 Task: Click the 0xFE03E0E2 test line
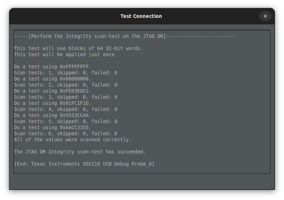[53, 91]
